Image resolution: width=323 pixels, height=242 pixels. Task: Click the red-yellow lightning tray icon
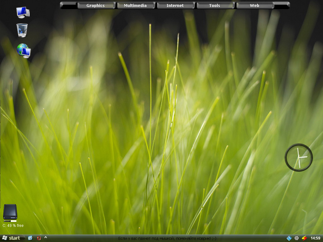click(304, 238)
